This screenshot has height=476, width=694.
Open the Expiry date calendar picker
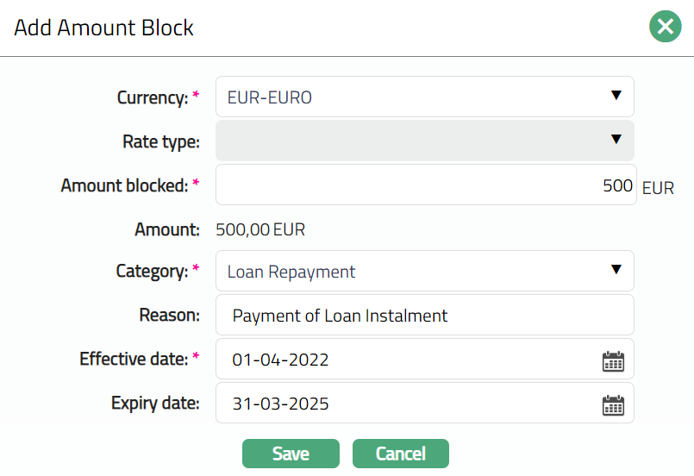[612, 404]
